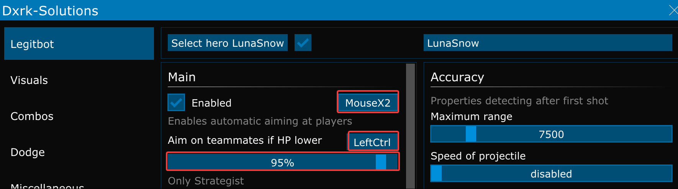The width and height of the screenshot is (678, 189).
Task: Click the Speed of projectile slider handle
Action: pyautogui.click(x=436, y=174)
